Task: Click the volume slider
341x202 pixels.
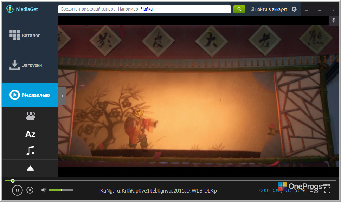Action: click(61, 190)
